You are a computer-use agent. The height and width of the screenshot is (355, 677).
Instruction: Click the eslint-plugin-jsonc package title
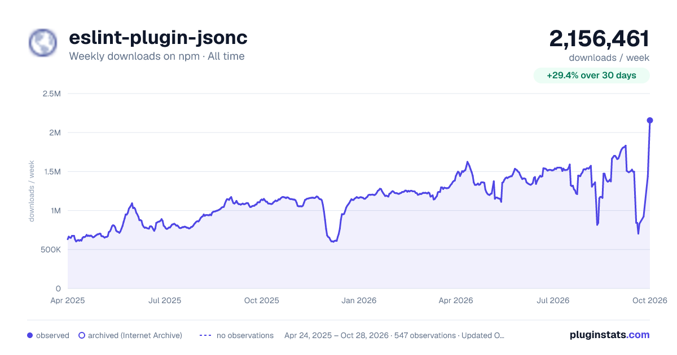click(x=158, y=38)
